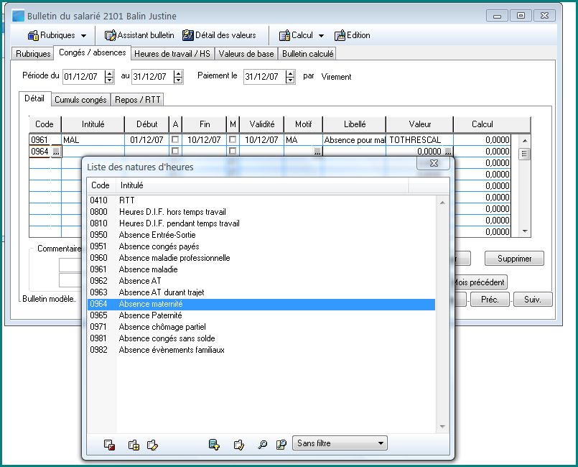Select the 0961 Absence maladie row
The image size is (578, 467).
click(x=261, y=269)
